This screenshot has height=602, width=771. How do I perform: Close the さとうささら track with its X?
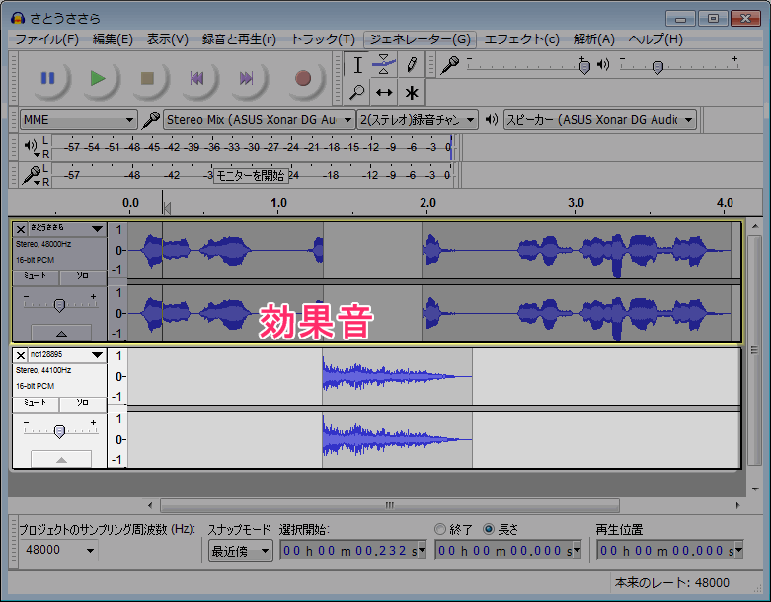20,230
